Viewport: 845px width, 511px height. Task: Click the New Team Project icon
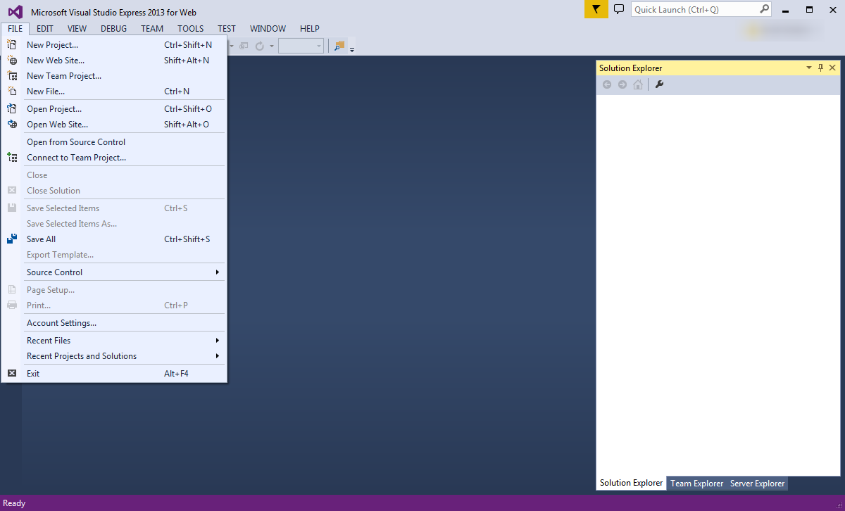[x=12, y=76]
